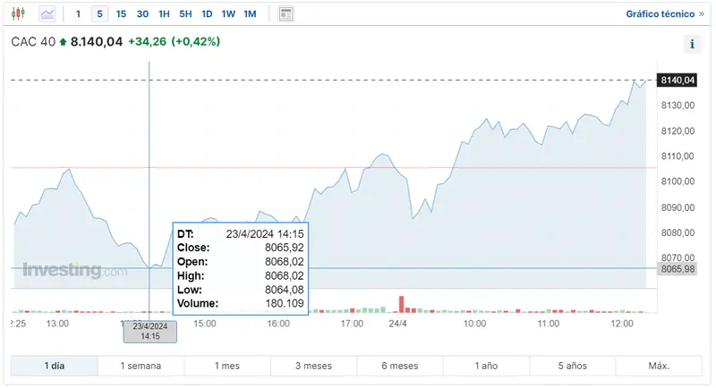Select the 1H interval
The height and width of the screenshot is (388, 716).
click(164, 14)
